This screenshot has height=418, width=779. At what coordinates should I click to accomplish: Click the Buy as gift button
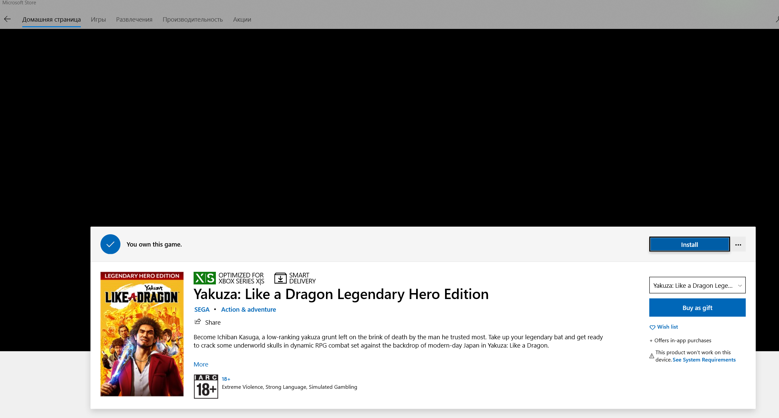697,308
